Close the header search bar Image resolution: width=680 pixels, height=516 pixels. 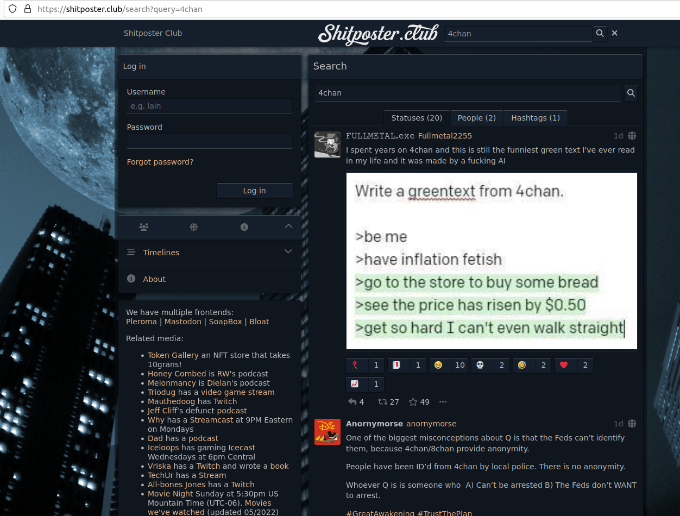click(x=615, y=33)
